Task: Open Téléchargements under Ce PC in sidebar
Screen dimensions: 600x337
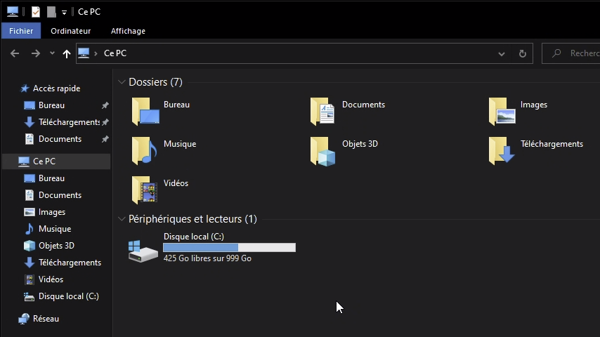Action: pyautogui.click(x=70, y=263)
